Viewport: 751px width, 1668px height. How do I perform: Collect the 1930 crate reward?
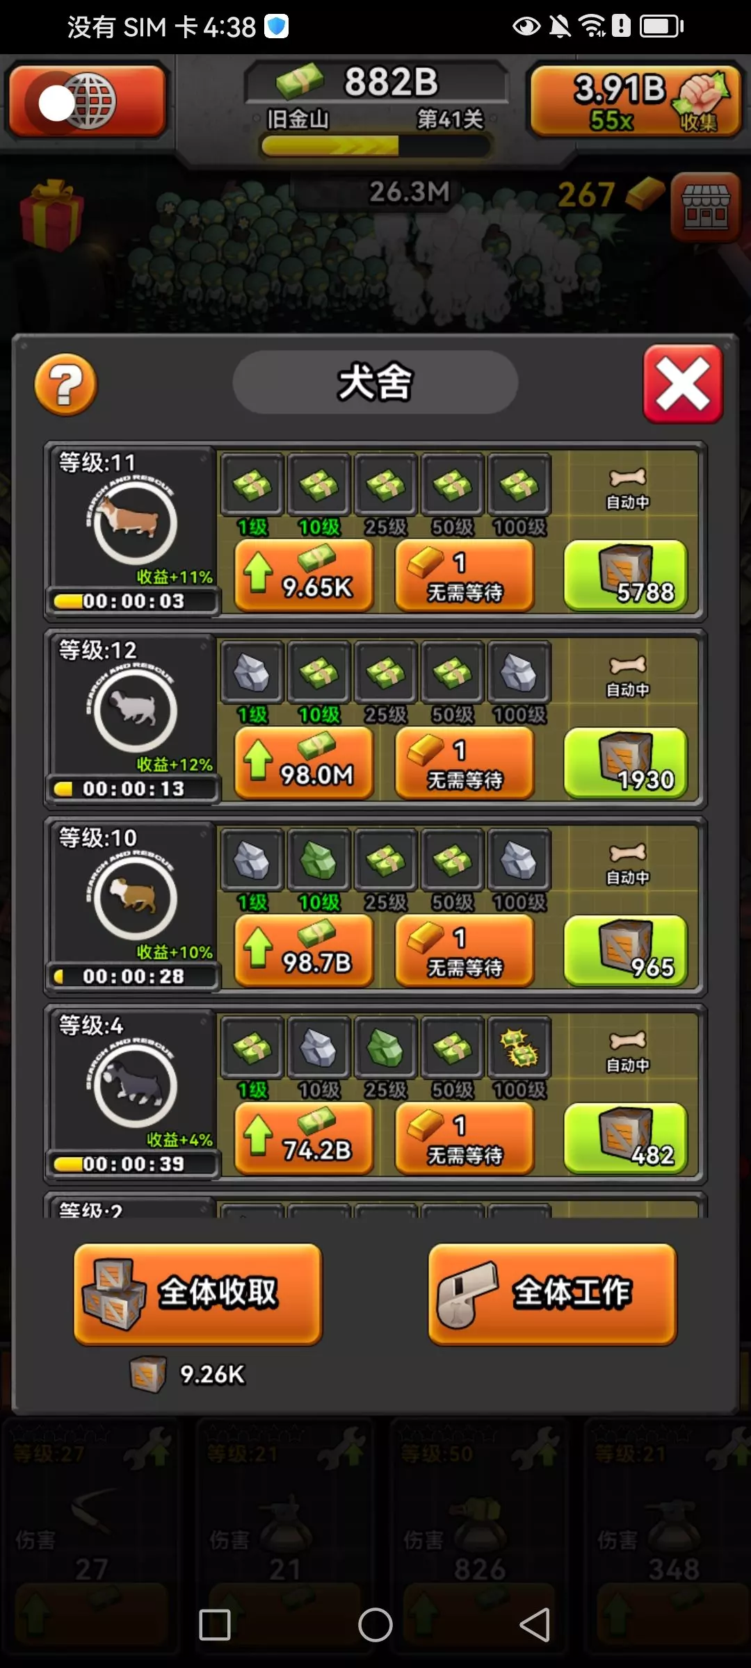click(x=626, y=764)
